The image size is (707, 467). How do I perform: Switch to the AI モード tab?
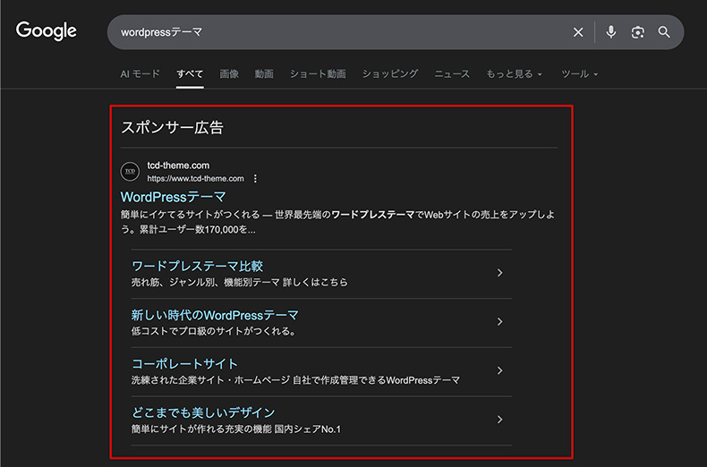click(x=141, y=74)
